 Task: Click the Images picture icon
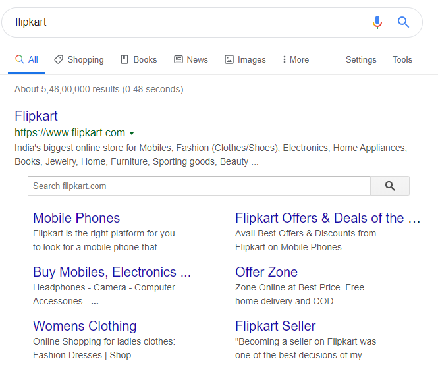pyautogui.click(x=229, y=59)
